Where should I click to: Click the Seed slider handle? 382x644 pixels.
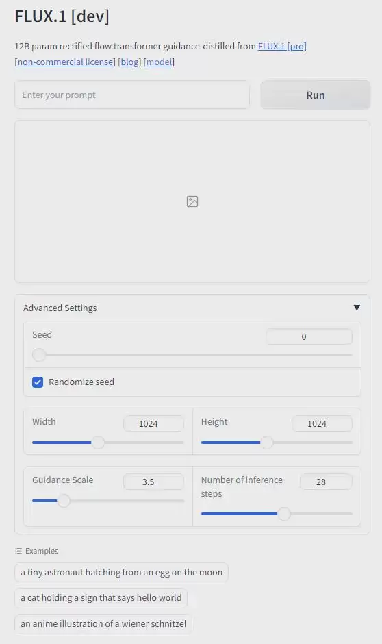pyautogui.click(x=39, y=354)
